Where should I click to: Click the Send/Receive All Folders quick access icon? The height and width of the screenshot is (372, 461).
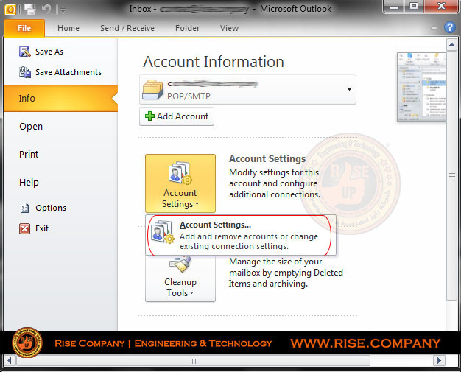pos(30,10)
